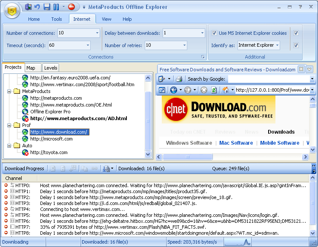Click the Print icon in browser toolbar
Viewport: 318px width, 247px height.
point(179,79)
